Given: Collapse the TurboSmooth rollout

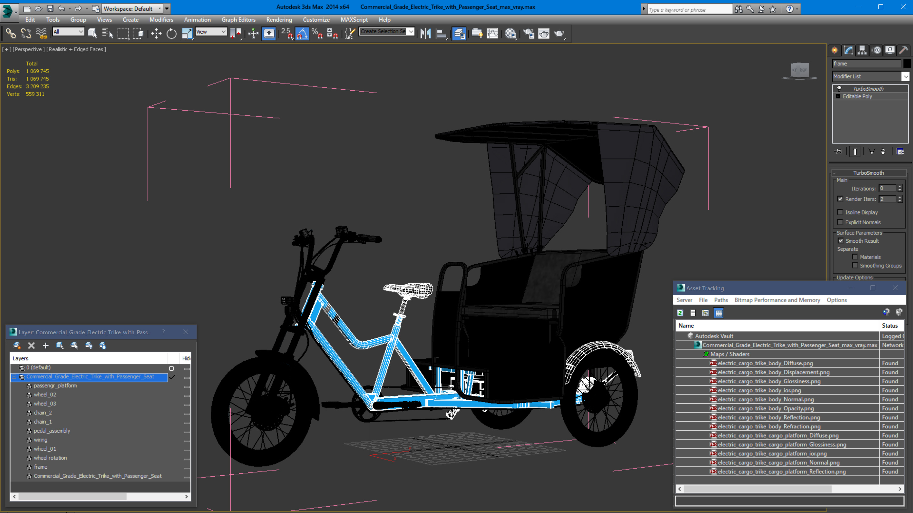Looking at the screenshot, I should pyautogui.click(x=834, y=173).
